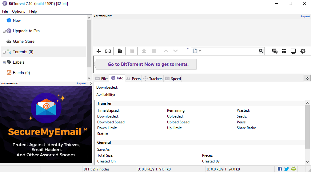Open the Help menu
This screenshot has width=311, height=172.
33,11
